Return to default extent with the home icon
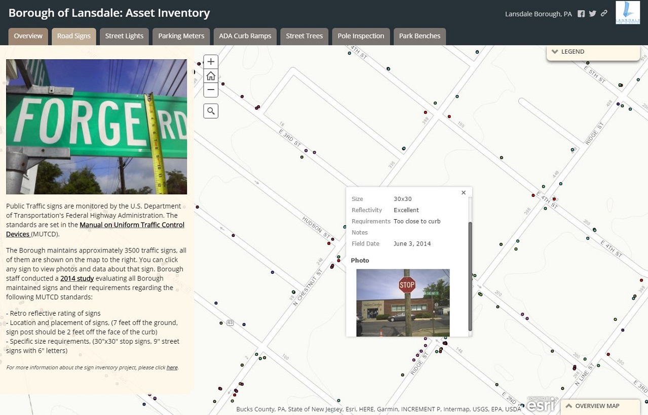 (210, 75)
